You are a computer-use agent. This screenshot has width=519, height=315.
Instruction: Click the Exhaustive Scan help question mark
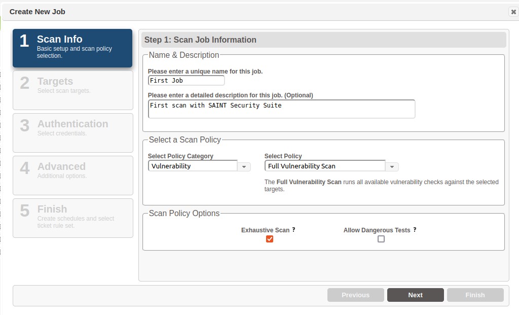click(293, 230)
